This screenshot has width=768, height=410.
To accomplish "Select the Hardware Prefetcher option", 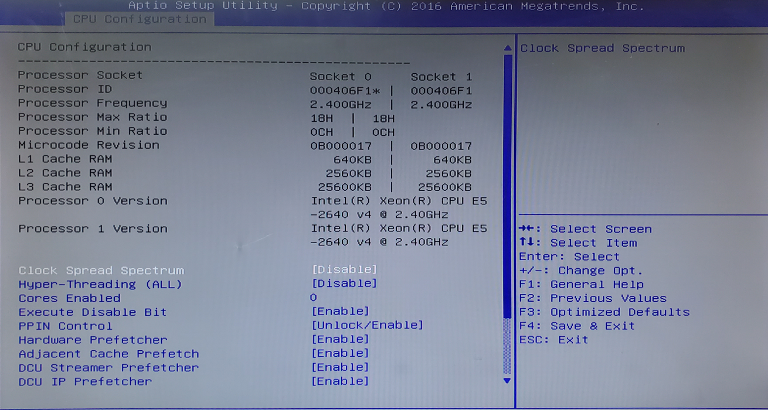I will point(93,340).
